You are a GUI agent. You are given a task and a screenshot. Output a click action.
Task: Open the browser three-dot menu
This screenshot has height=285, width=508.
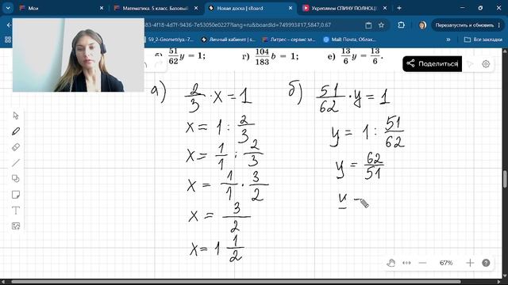499,25
